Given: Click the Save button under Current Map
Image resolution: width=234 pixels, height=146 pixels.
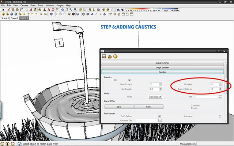Looking at the screenshot, I should pyautogui.click(x=119, y=107).
